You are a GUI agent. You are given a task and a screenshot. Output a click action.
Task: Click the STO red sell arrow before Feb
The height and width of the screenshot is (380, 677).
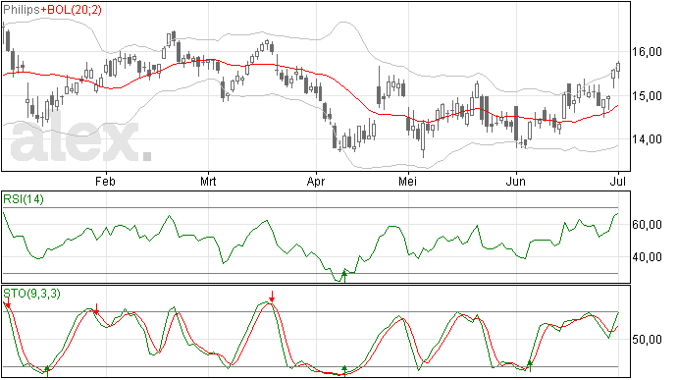click(x=97, y=308)
